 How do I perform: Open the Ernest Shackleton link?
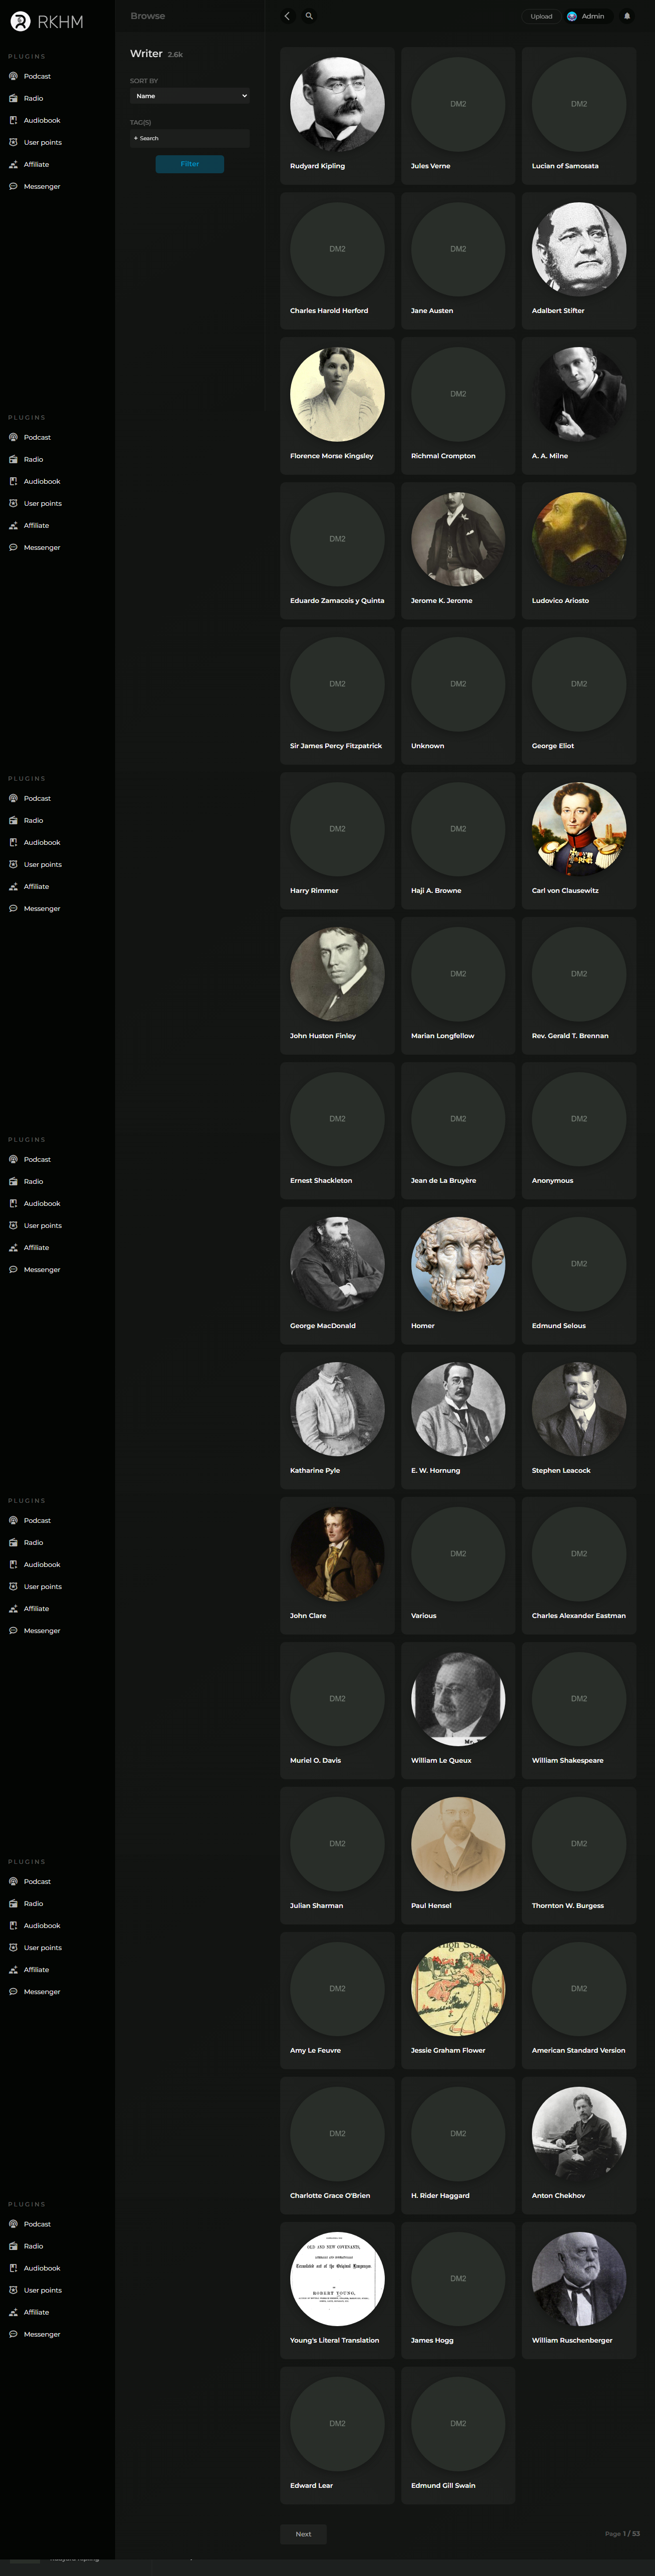(322, 1181)
